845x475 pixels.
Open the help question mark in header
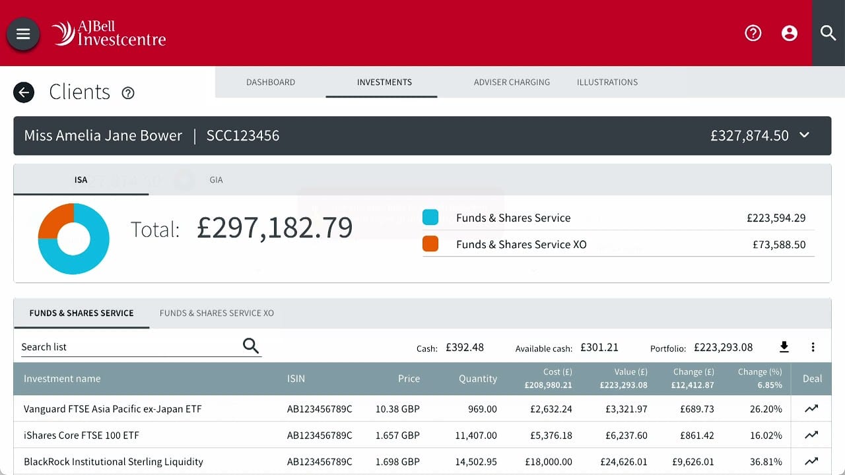pyautogui.click(x=753, y=33)
